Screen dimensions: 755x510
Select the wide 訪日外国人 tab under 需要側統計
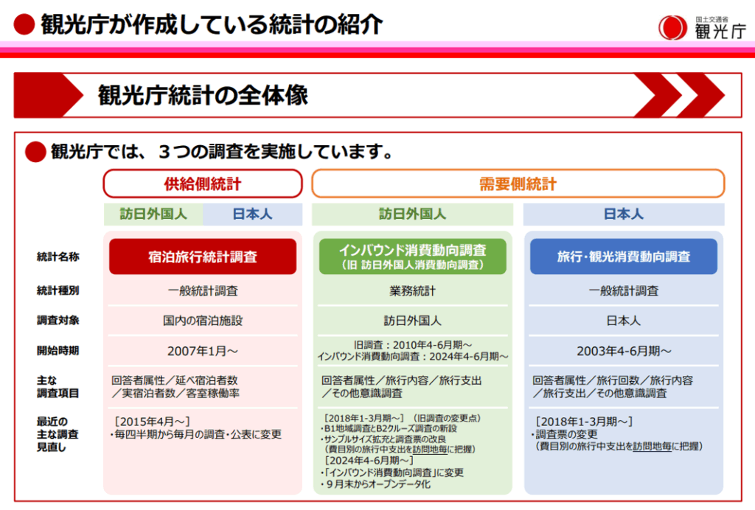click(x=412, y=214)
